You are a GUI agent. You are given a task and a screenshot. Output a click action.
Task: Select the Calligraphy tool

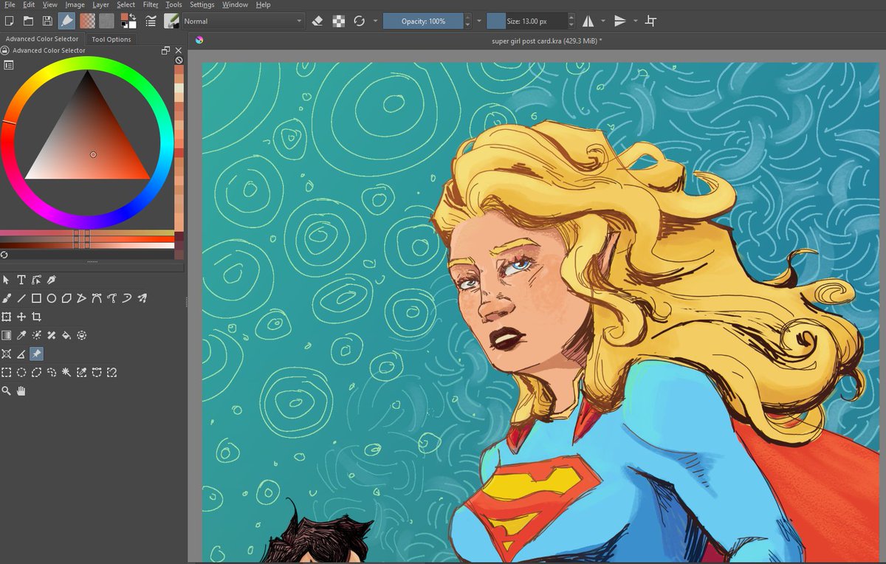pyautogui.click(x=52, y=280)
